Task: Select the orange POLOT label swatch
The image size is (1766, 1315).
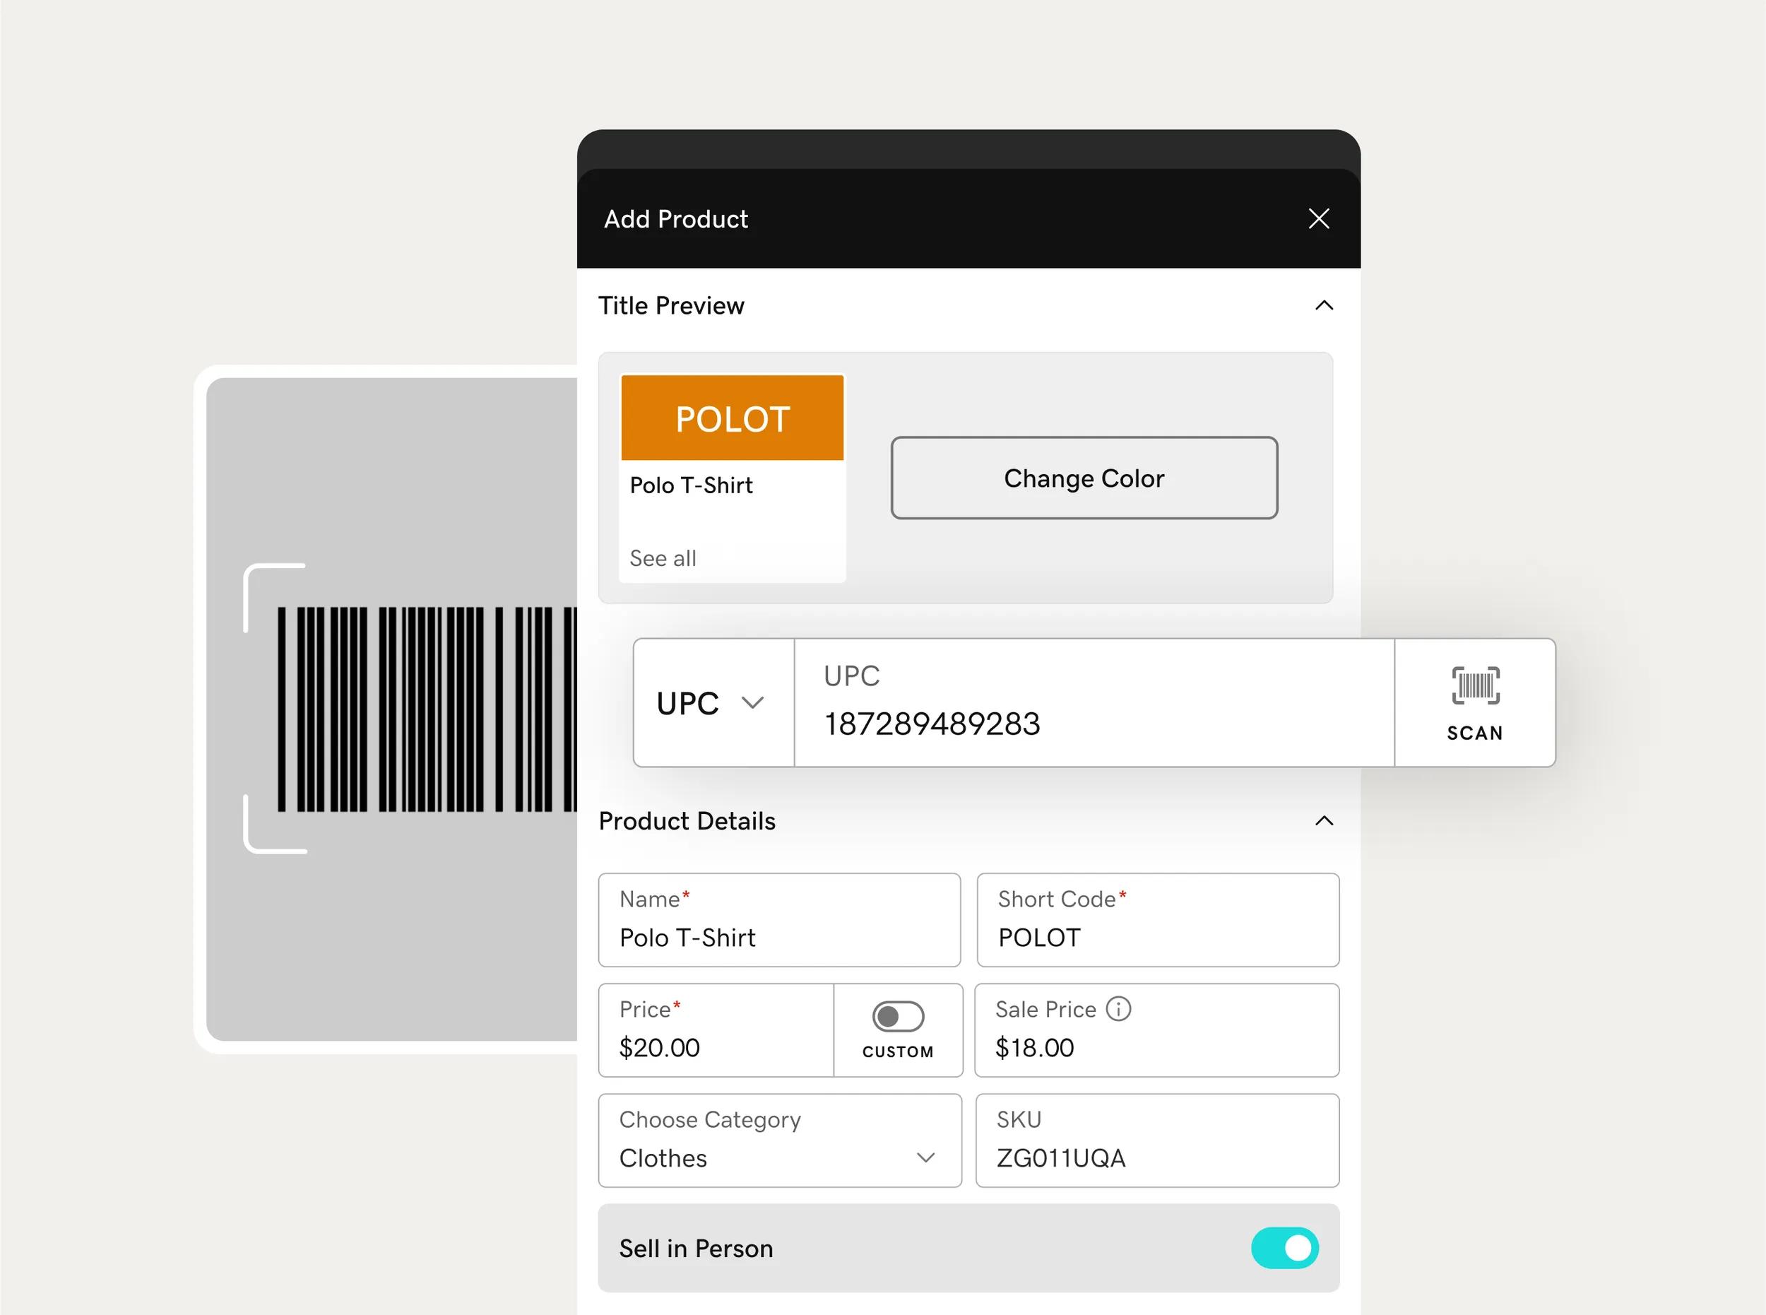Action: pyautogui.click(x=731, y=416)
